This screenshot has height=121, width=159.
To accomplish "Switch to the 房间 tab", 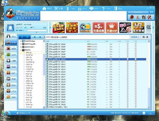I will pos(37,37).
